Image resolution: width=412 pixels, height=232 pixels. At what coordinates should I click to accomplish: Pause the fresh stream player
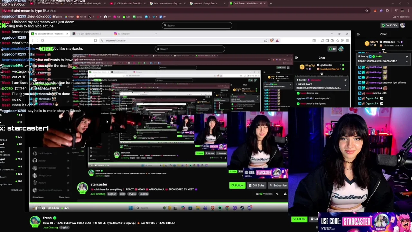(36, 208)
